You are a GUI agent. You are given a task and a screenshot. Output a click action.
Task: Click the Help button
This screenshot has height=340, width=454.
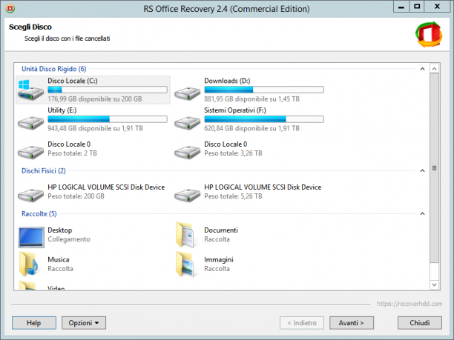tap(34, 323)
